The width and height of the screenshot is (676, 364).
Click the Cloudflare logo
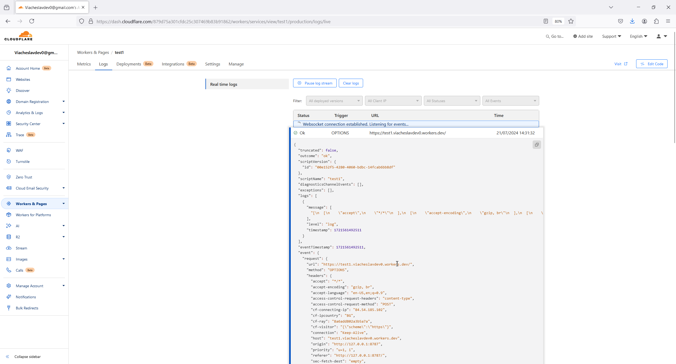pos(18,36)
